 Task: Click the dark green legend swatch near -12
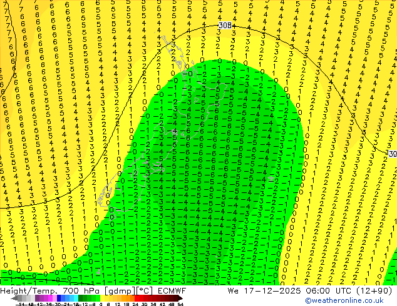(x=80, y=298)
